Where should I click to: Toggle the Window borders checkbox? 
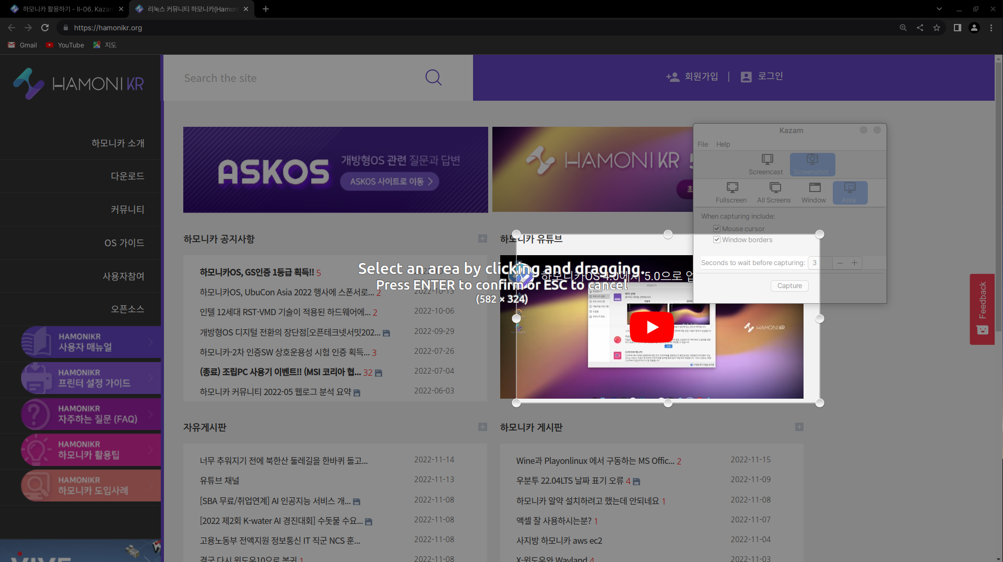tap(717, 240)
